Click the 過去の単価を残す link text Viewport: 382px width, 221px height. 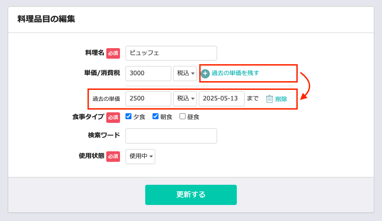(x=235, y=73)
